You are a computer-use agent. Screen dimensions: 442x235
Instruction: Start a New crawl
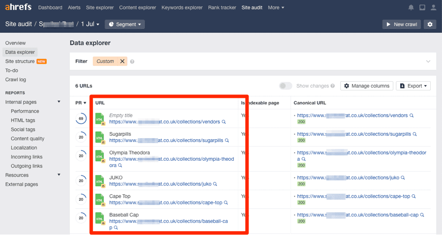402,24
